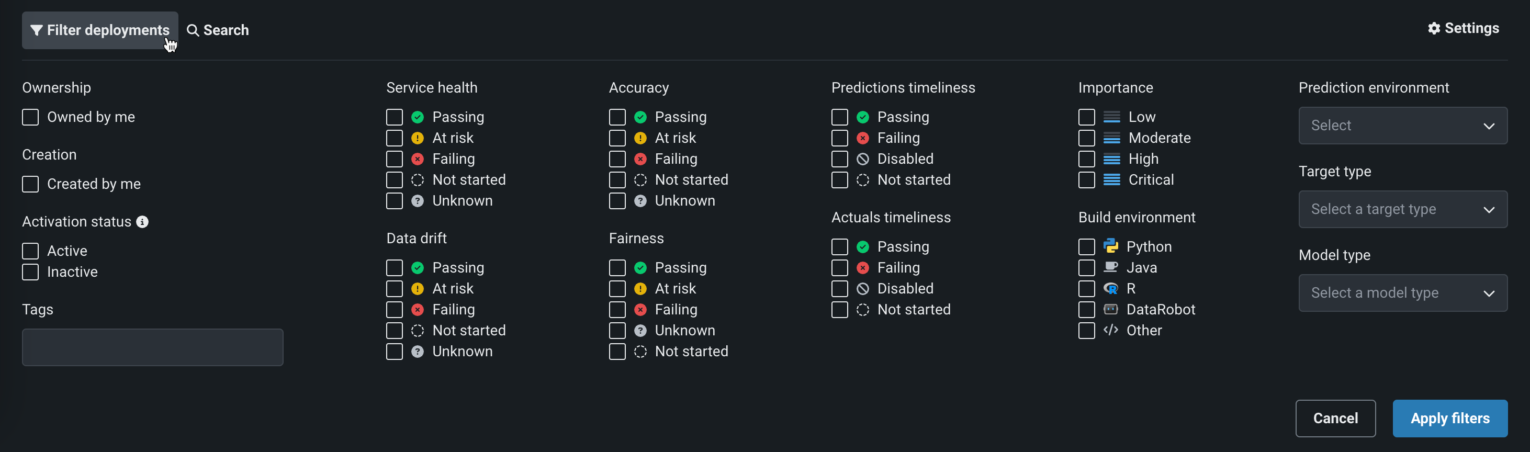Click the Critical importance bars icon
The width and height of the screenshot is (1530, 452).
pyautogui.click(x=1111, y=179)
